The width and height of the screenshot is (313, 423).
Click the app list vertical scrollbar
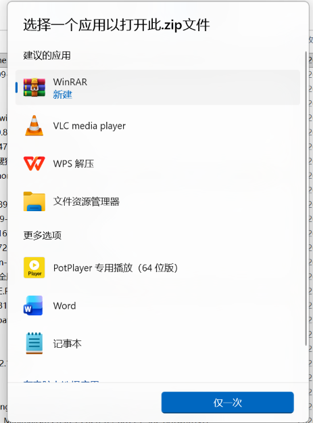coord(306,198)
